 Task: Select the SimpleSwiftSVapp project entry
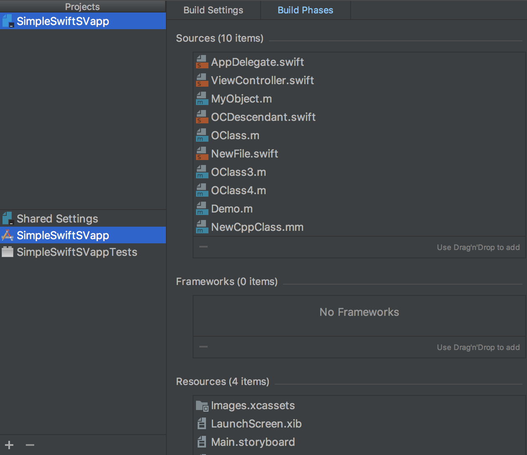(x=63, y=21)
